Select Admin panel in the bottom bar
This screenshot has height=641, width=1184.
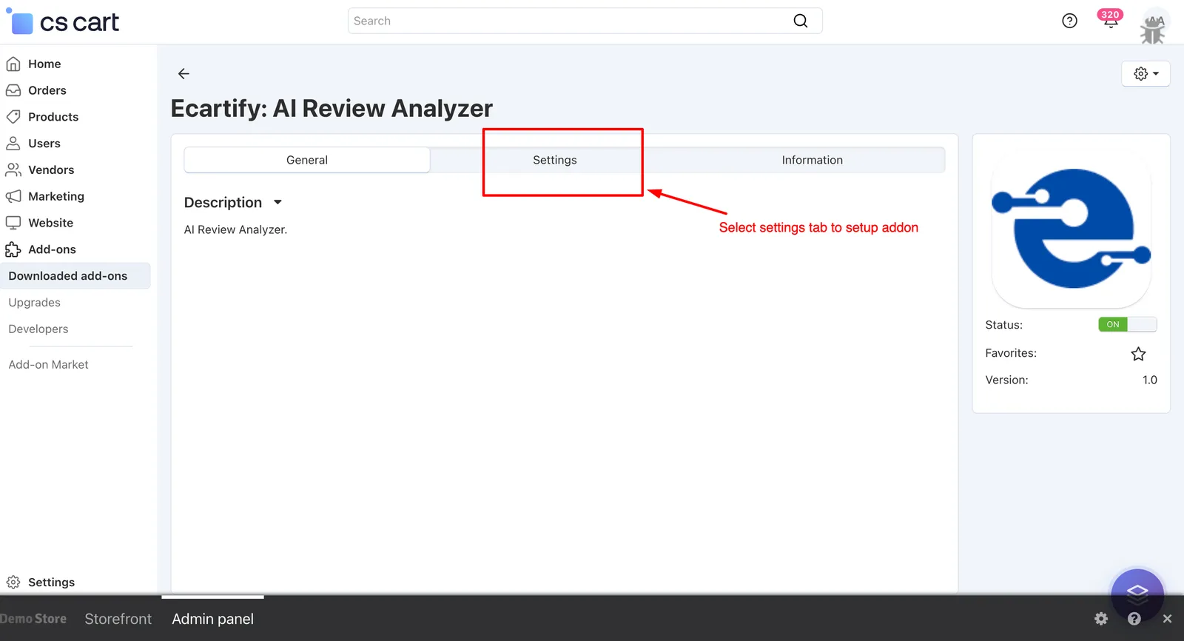[x=213, y=619]
